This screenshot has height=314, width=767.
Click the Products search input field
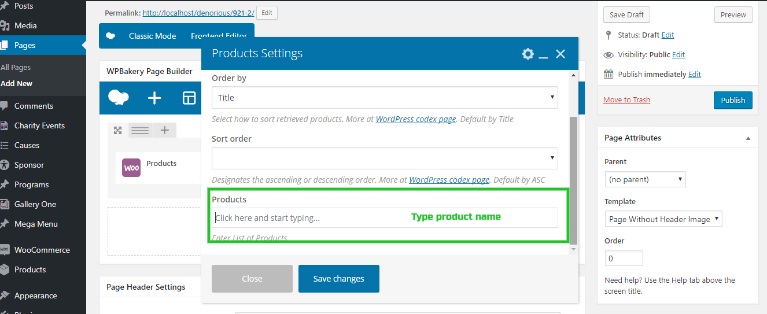pyautogui.click(x=385, y=218)
